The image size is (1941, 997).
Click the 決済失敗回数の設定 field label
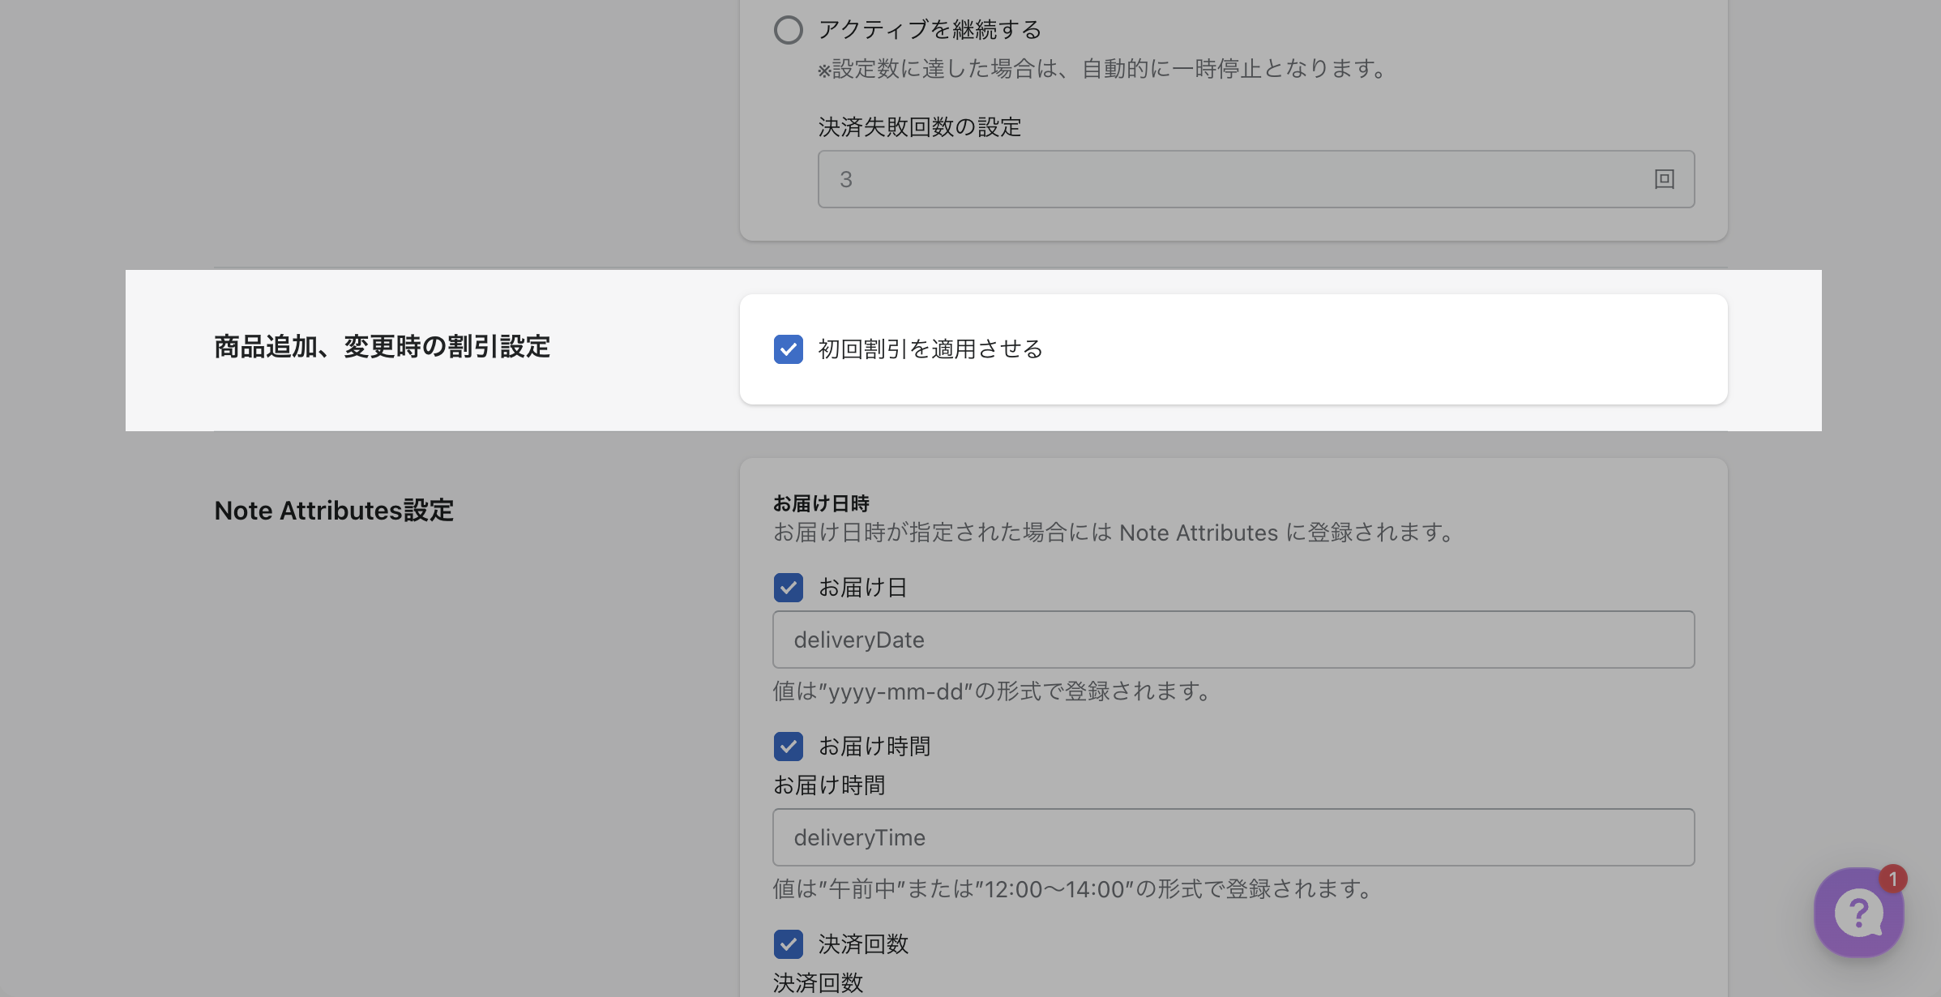point(919,127)
